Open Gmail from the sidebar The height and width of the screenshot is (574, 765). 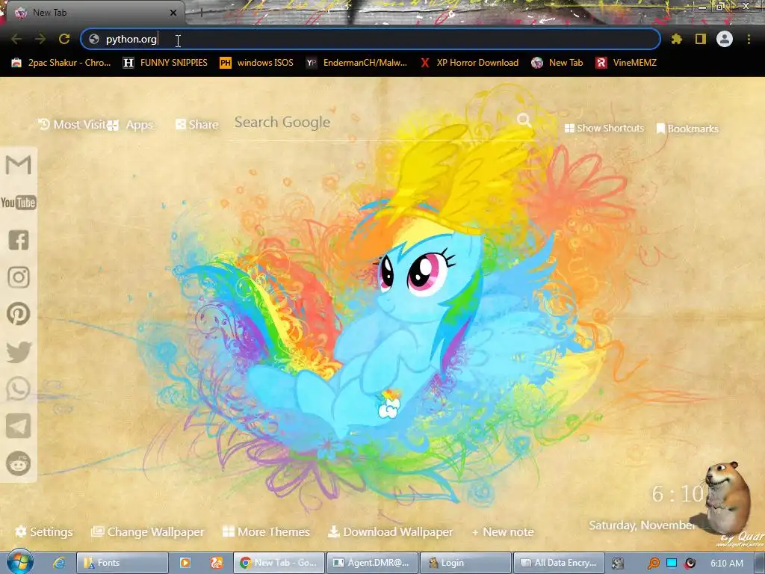point(18,165)
